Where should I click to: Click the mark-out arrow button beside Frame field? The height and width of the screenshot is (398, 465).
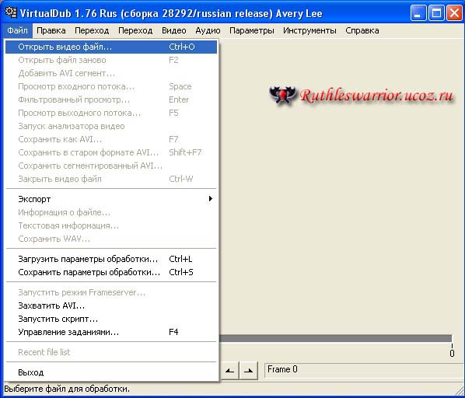pos(248,370)
